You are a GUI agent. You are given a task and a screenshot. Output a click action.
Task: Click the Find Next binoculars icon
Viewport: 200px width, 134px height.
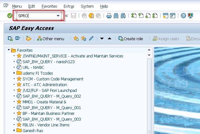coord(123,16)
